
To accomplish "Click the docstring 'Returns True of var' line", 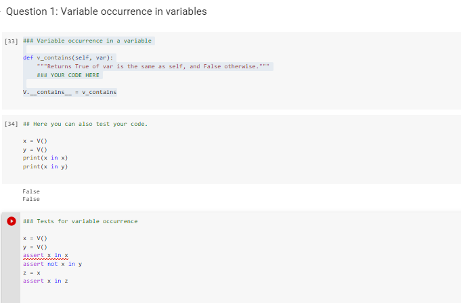I will pos(153,66).
